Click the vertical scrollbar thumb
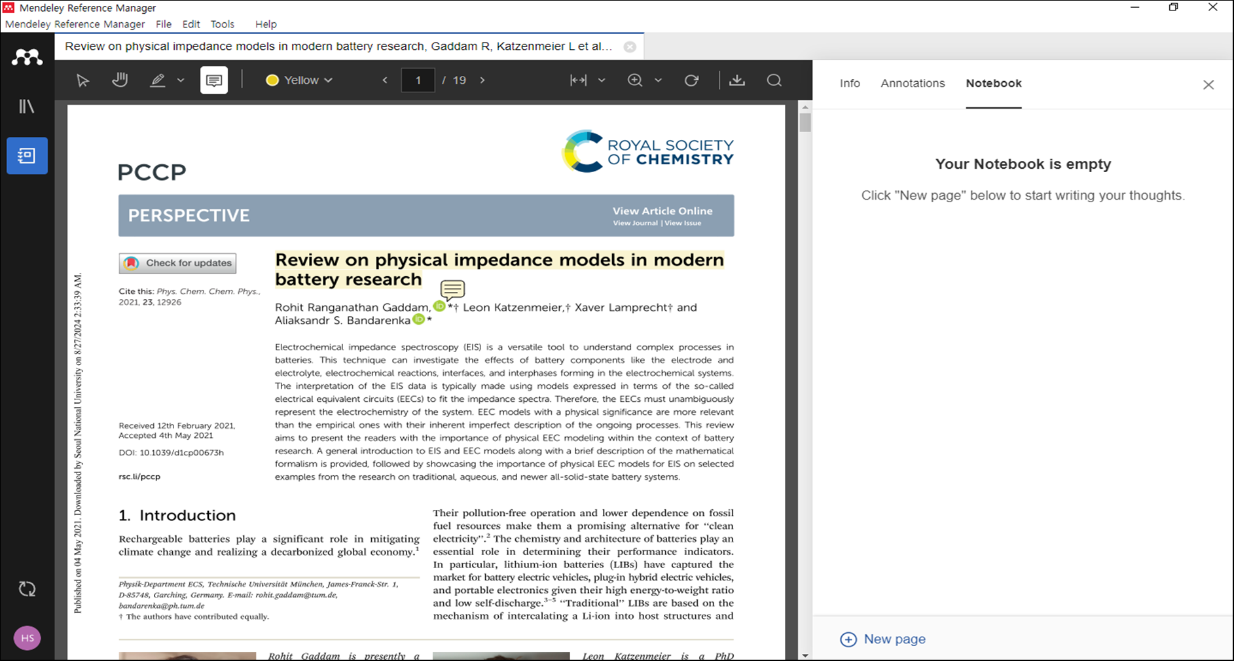 tap(805, 122)
